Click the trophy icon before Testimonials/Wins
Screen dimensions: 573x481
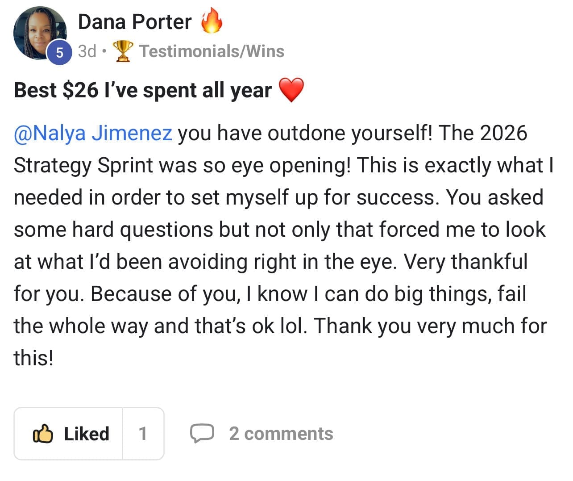tap(123, 51)
